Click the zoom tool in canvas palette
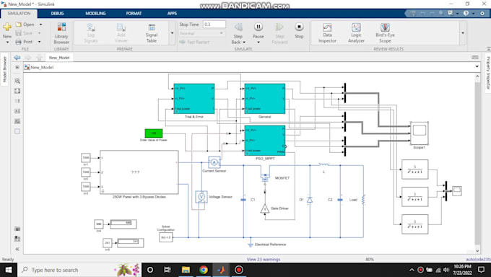Image resolution: width=491 pixels, height=277 pixels. click(17, 81)
